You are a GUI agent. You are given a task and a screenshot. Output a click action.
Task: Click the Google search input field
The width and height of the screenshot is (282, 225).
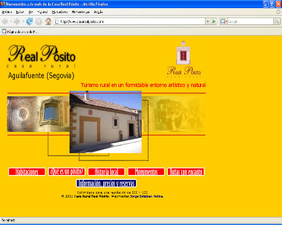(251, 21)
